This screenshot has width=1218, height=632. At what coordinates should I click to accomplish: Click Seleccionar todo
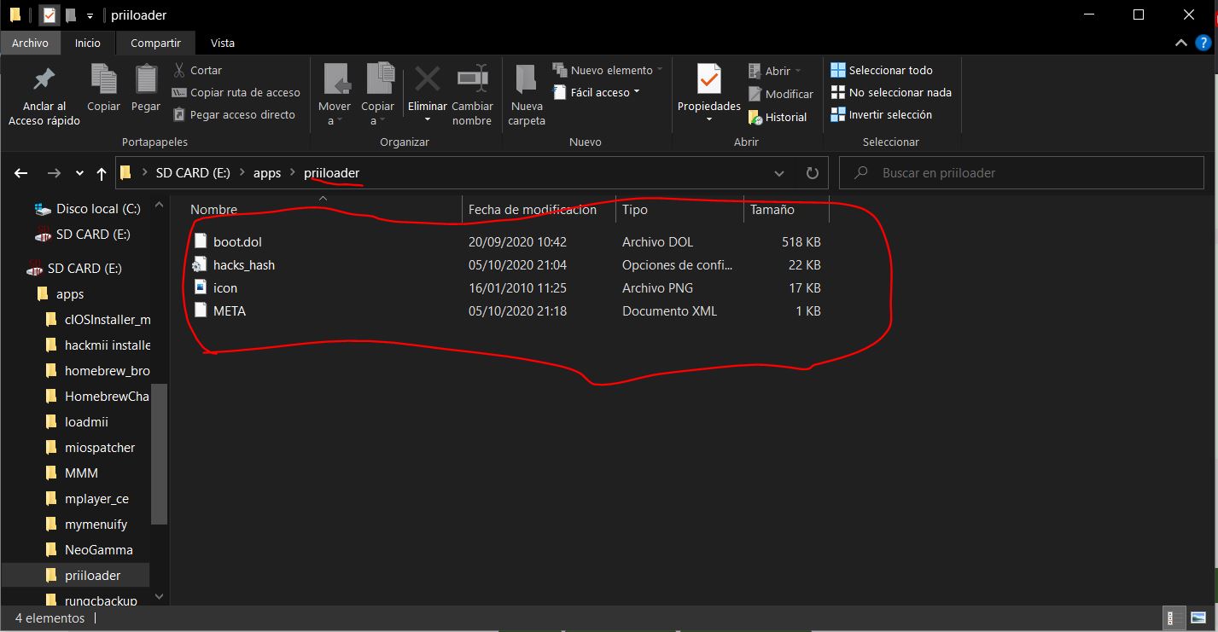click(890, 70)
